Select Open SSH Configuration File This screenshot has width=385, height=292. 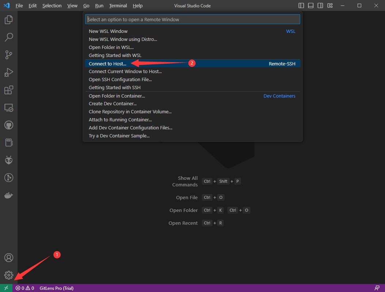pos(192,80)
